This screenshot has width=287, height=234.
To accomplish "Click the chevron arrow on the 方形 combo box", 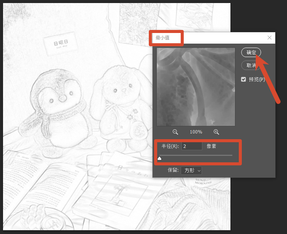I will click(199, 171).
